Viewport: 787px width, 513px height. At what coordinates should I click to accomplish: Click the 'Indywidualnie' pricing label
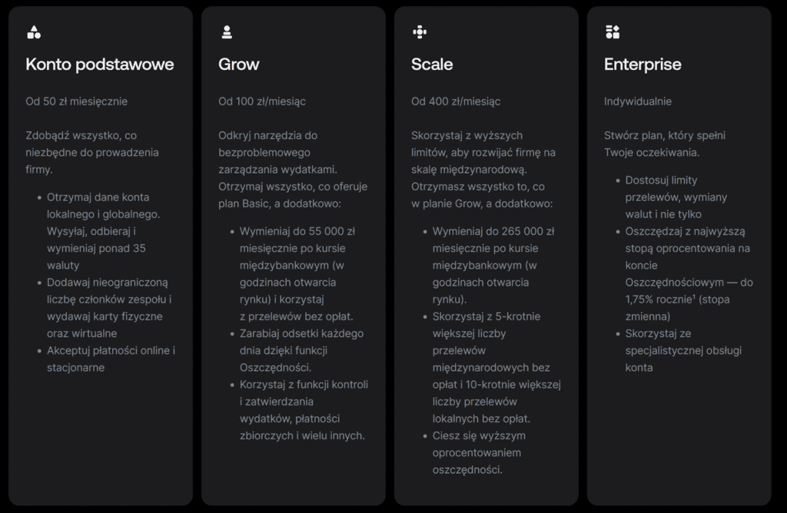637,101
